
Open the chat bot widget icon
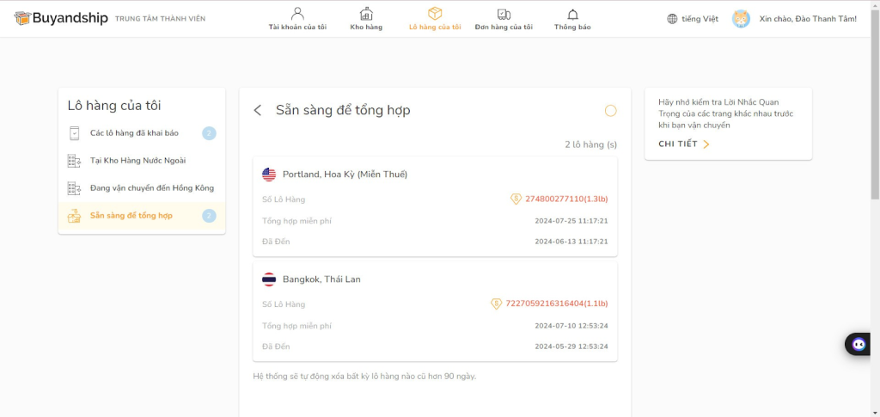(859, 344)
